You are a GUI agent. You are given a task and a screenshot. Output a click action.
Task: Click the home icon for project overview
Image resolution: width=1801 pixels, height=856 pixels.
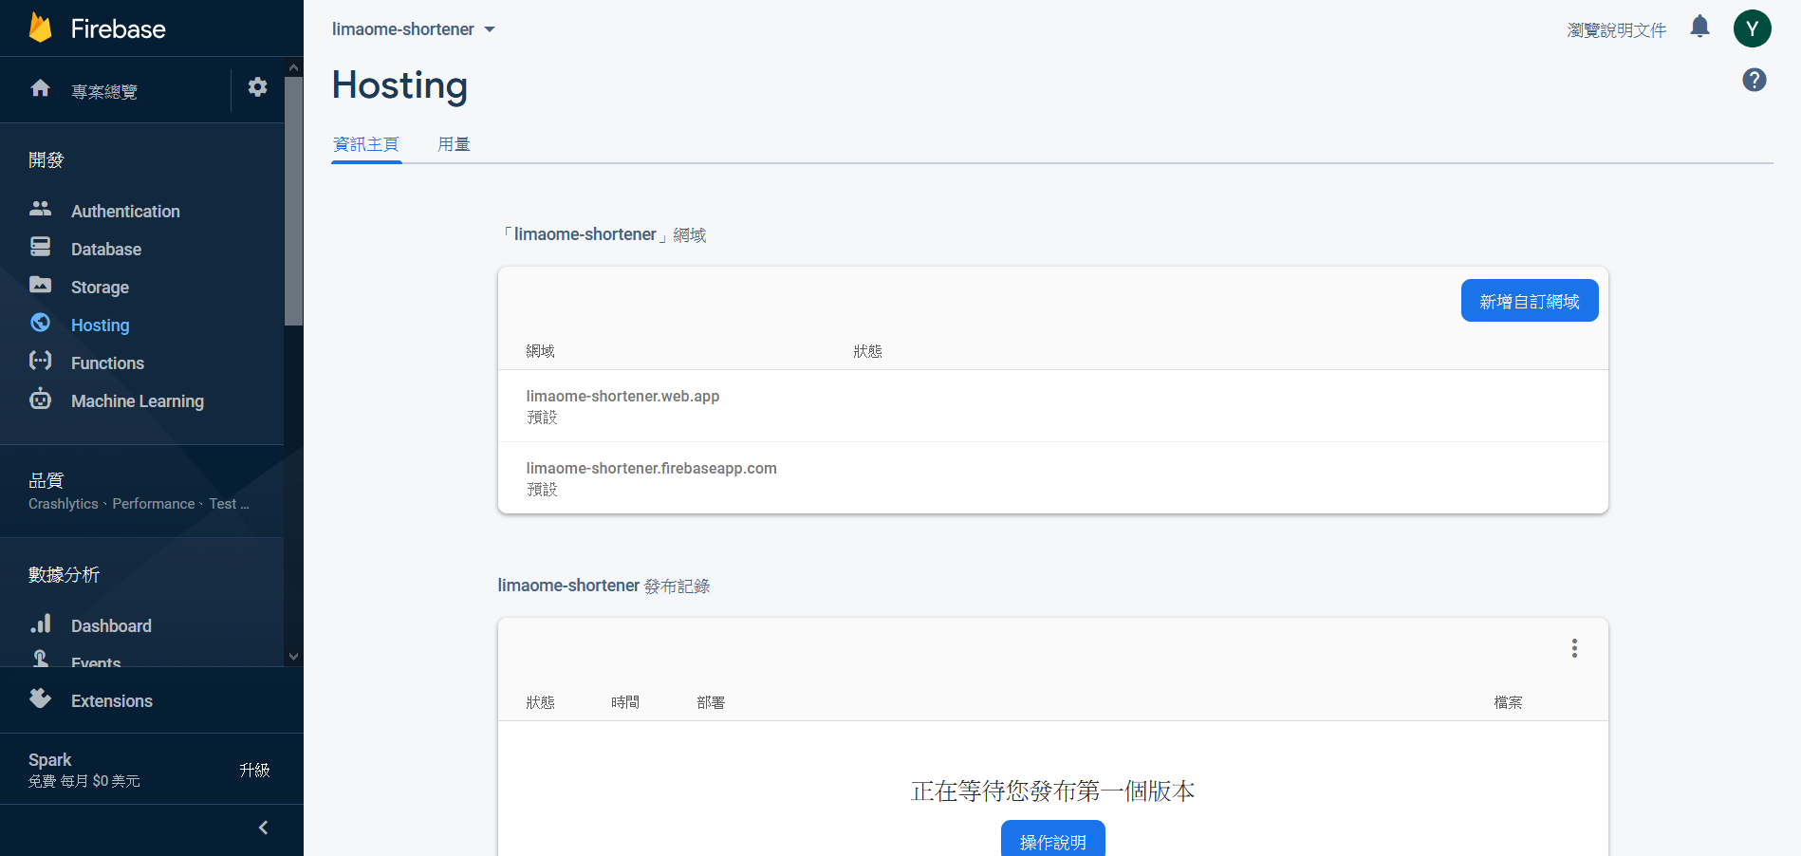tap(40, 88)
